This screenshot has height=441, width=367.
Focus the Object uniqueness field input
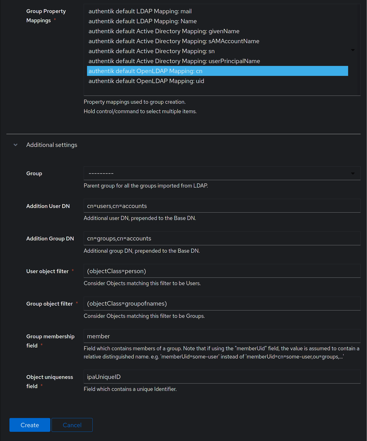click(x=222, y=377)
